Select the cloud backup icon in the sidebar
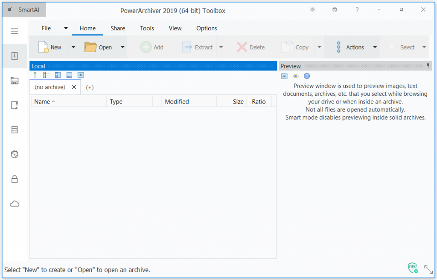The width and height of the screenshot is (437, 280). pos(15,203)
